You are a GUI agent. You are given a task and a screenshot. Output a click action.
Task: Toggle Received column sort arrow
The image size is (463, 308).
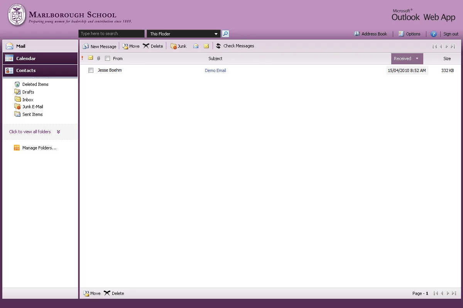417,59
